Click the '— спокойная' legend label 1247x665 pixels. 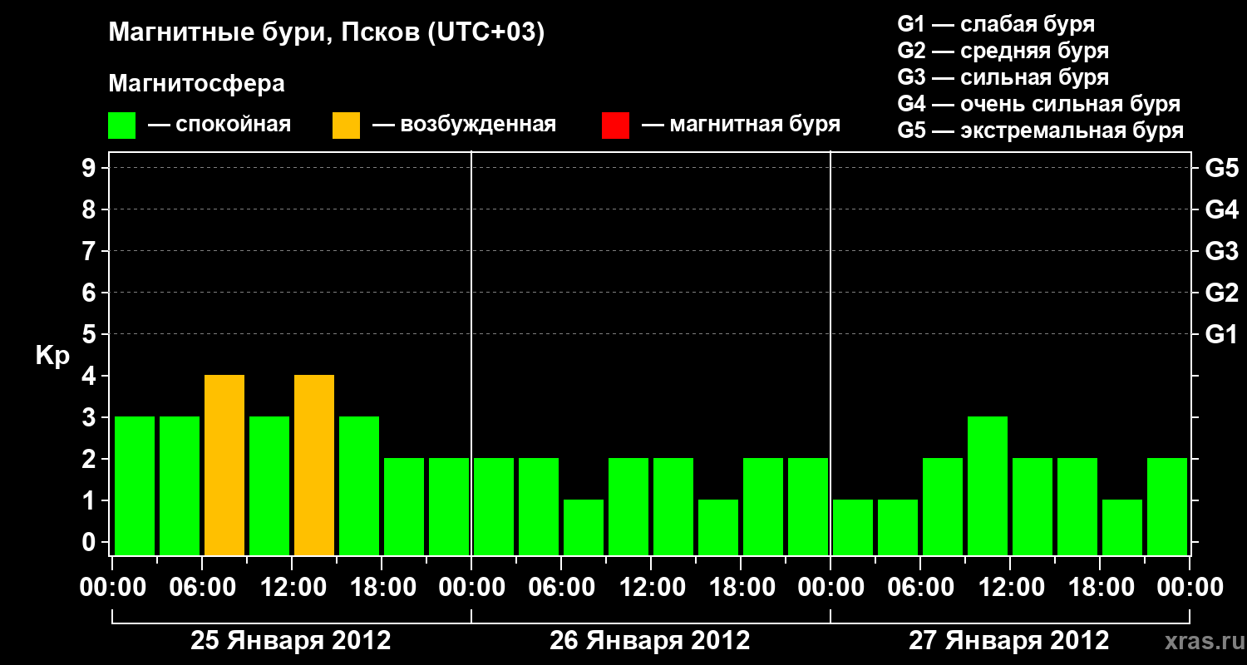pyautogui.click(x=219, y=125)
